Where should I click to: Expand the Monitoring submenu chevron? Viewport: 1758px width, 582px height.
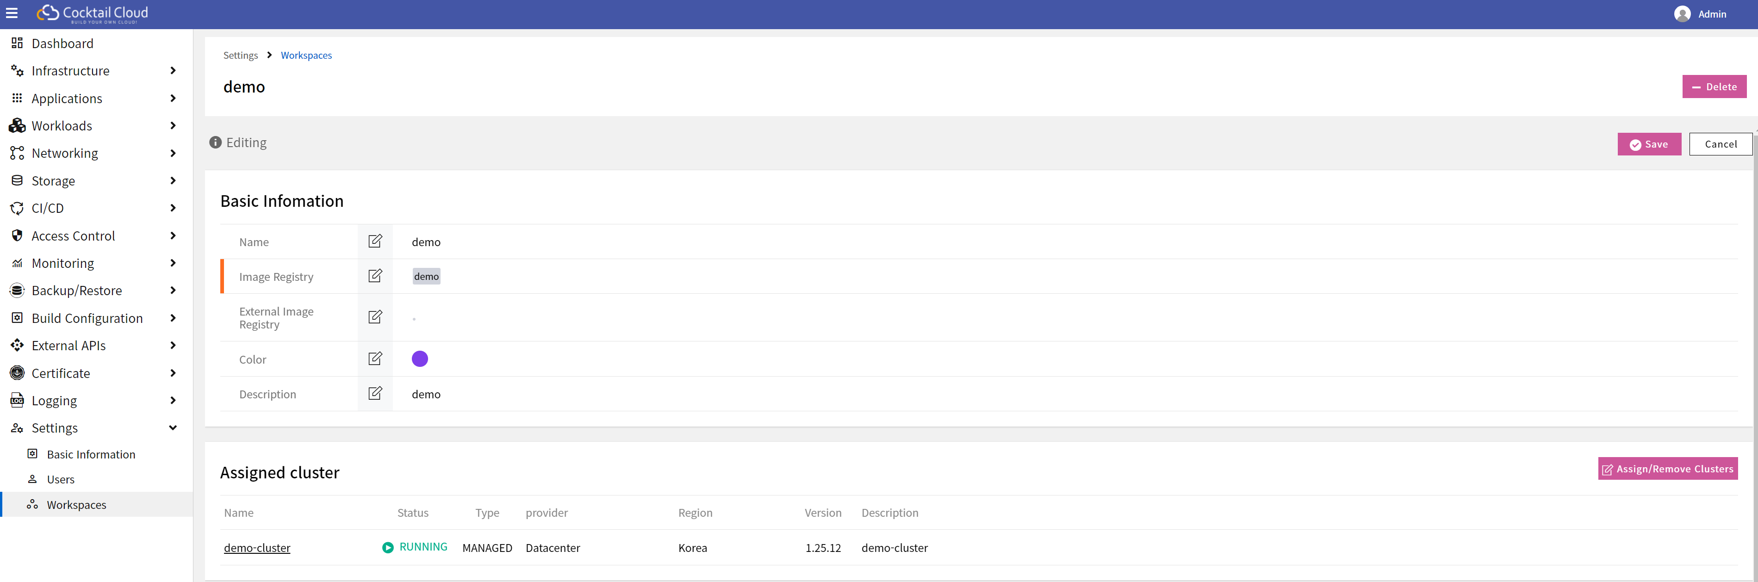[x=173, y=263]
